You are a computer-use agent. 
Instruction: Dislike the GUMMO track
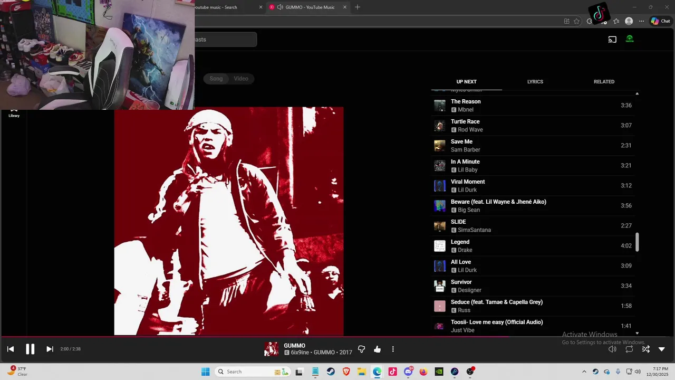coord(361,349)
